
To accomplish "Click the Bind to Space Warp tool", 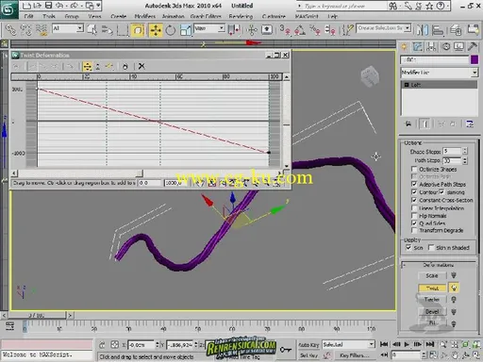I will tap(42, 30).
